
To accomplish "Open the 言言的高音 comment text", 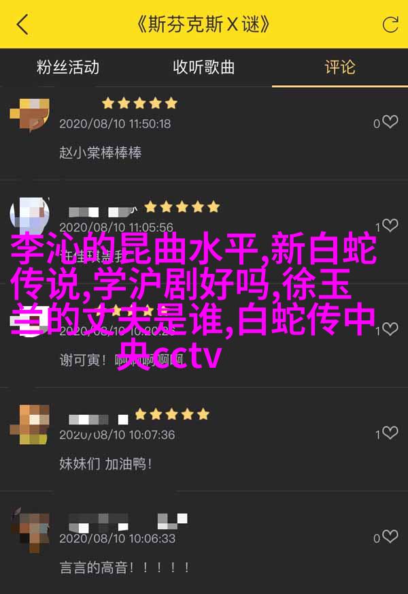I will tap(124, 567).
